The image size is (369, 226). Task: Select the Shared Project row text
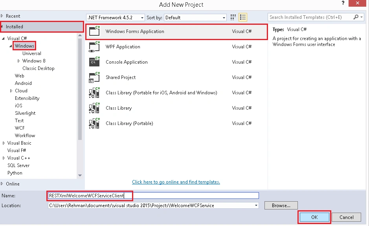(121, 77)
